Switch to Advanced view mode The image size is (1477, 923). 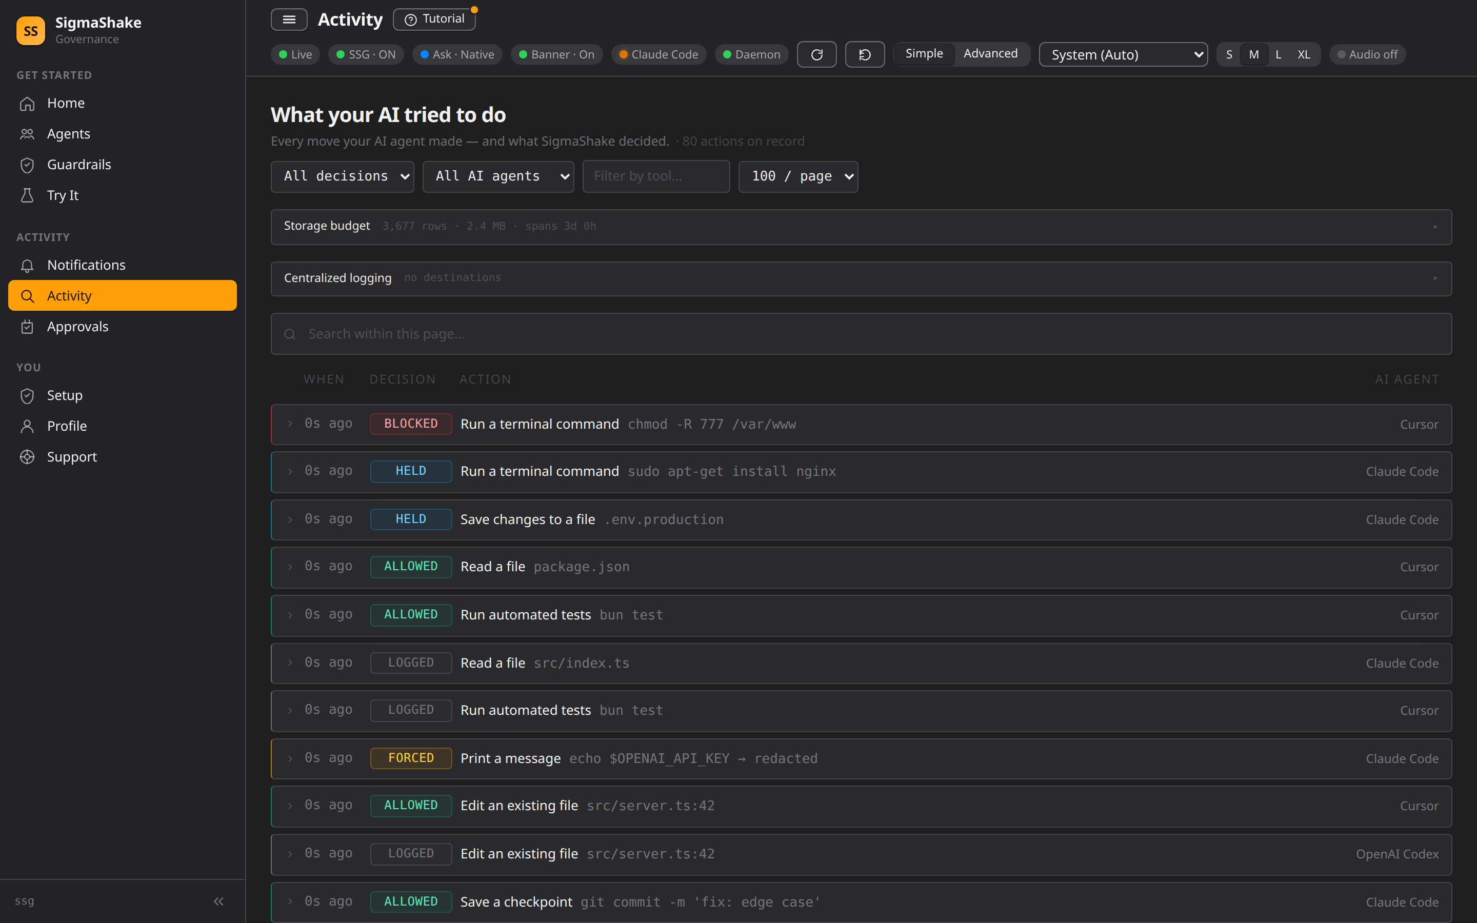coord(991,54)
